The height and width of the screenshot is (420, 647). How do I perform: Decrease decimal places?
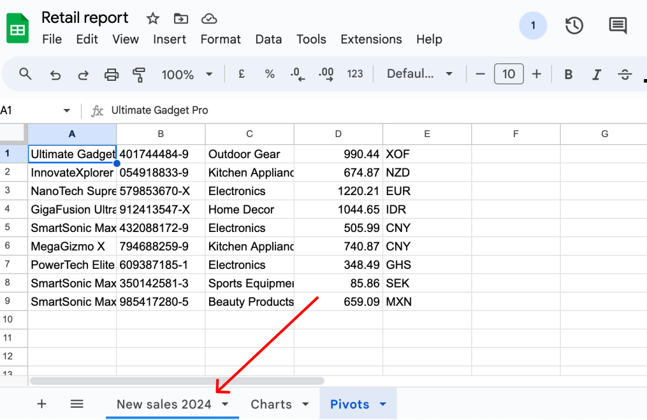coord(297,74)
